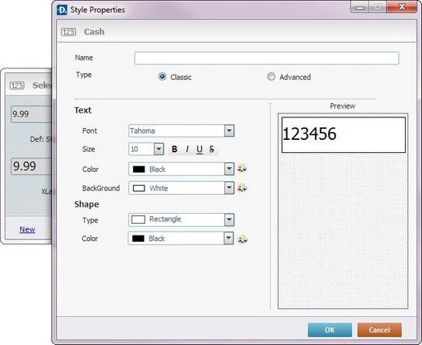
Task: Open color palette for BackGround color
Action: (242, 188)
